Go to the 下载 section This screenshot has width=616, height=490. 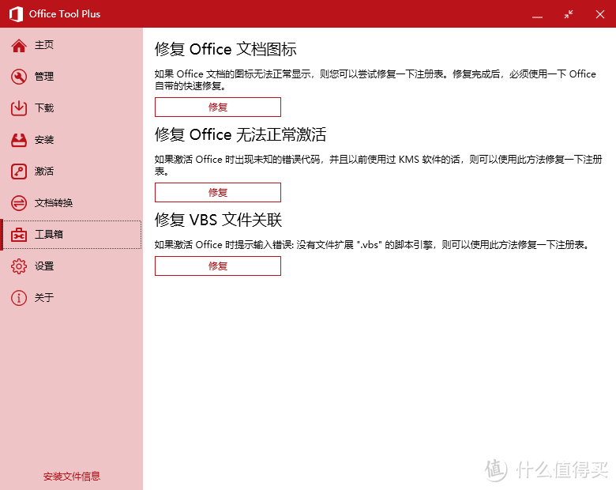[72, 108]
